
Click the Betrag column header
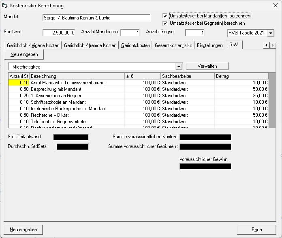click(241, 76)
